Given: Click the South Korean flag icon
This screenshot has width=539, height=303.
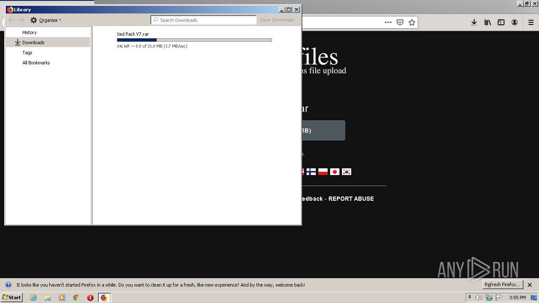Looking at the screenshot, I should click(x=347, y=172).
